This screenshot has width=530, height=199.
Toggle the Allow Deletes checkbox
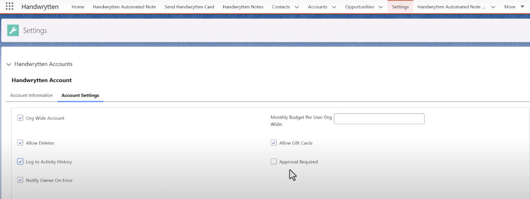(x=20, y=142)
